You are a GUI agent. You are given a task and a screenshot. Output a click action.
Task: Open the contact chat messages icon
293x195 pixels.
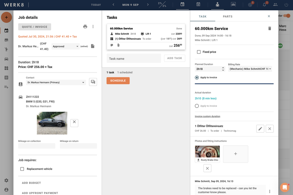pos(93,82)
